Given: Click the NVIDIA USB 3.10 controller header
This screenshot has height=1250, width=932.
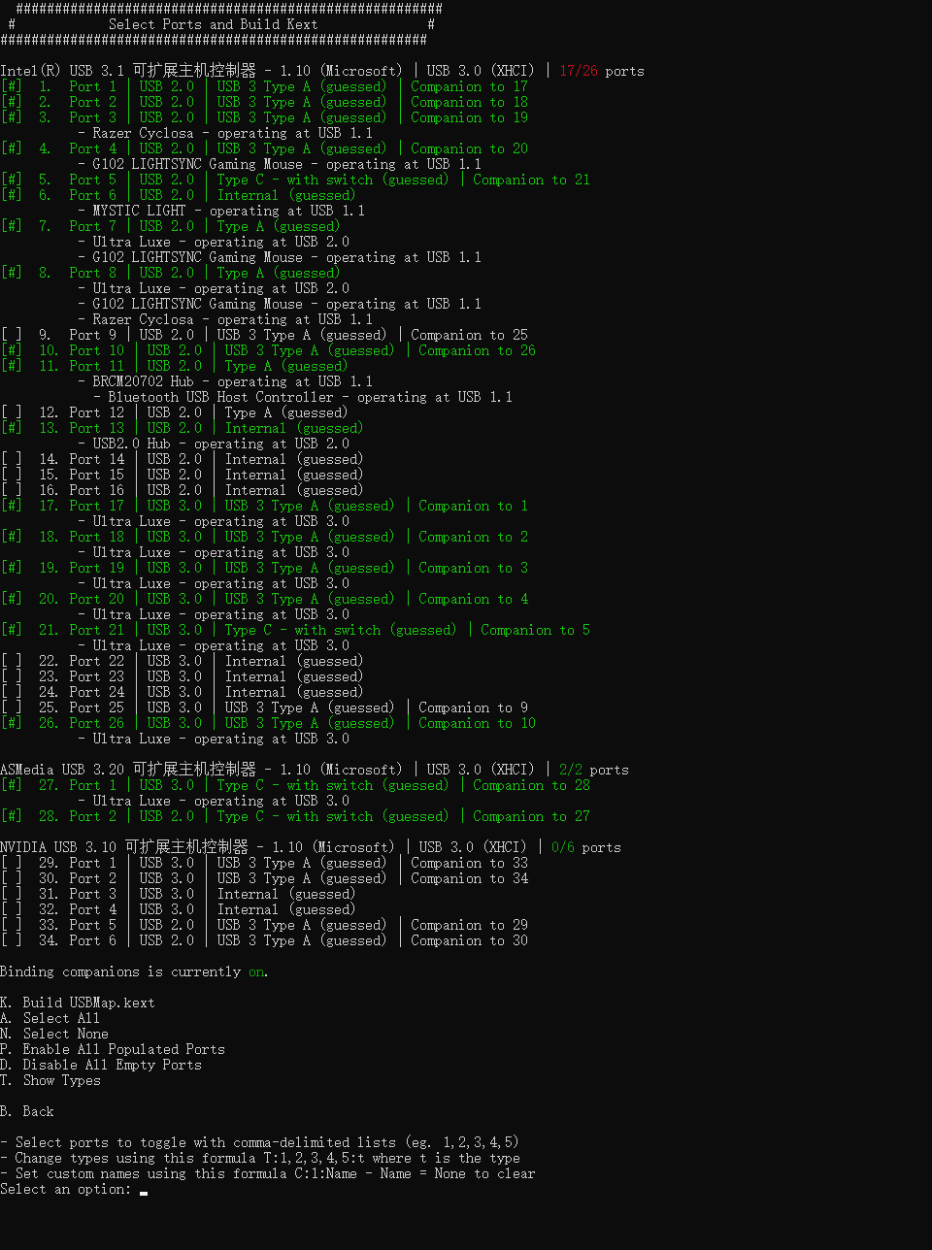Looking at the screenshot, I should point(196,847).
